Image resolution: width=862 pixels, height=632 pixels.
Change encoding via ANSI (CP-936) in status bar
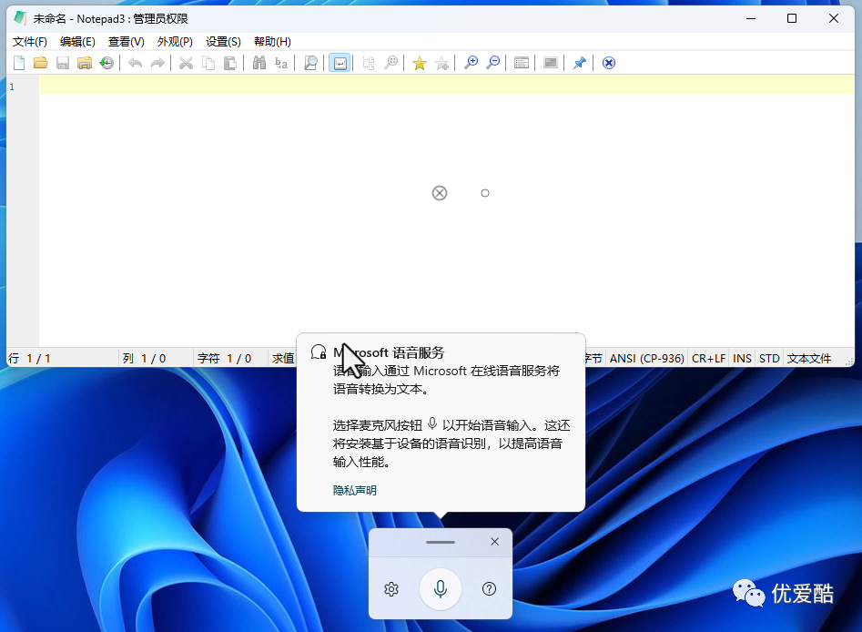click(x=646, y=358)
